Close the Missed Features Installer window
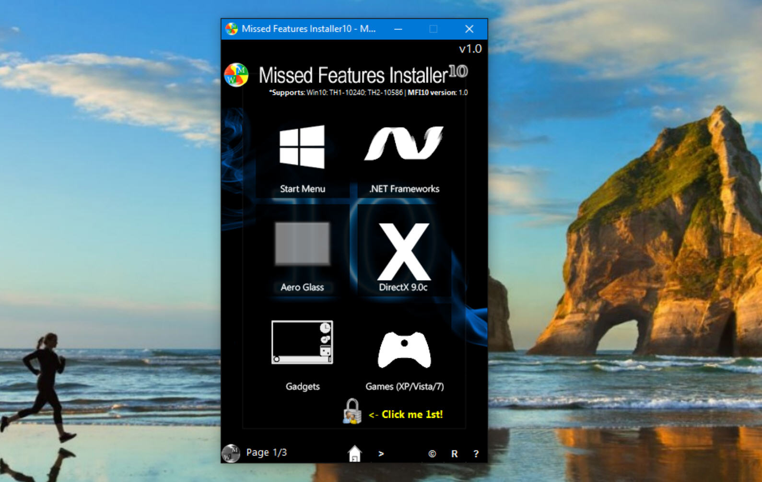The width and height of the screenshot is (762, 482). tap(469, 29)
